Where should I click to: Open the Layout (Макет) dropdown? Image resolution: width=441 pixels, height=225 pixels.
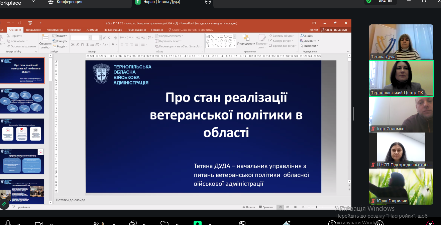tap(61, 36)
